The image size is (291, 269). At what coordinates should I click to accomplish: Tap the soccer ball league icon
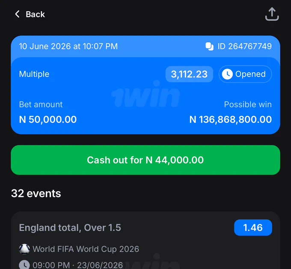tap(24, 249)
